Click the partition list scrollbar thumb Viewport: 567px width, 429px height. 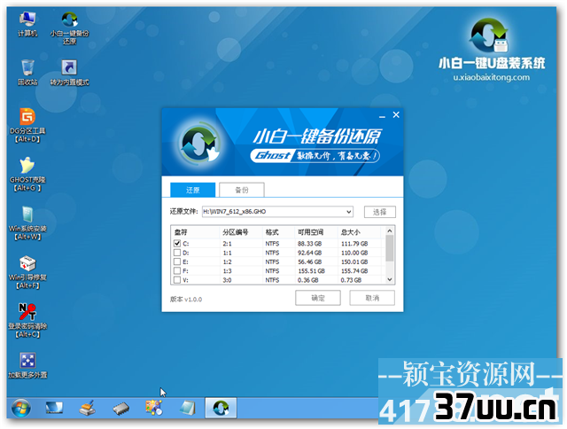(x=390, y=248)
